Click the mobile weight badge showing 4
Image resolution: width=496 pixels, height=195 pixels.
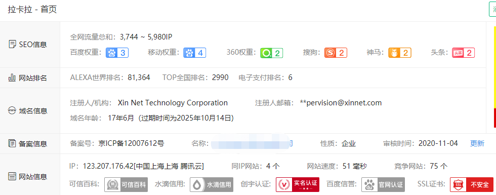(x=195, y=53)
